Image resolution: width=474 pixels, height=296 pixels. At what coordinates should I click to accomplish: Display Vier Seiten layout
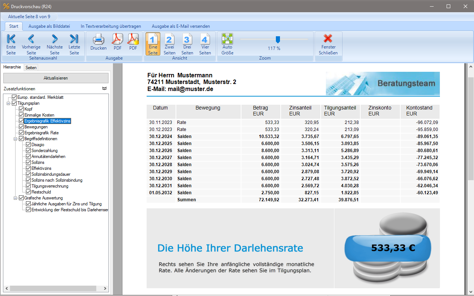coord(205,44)
